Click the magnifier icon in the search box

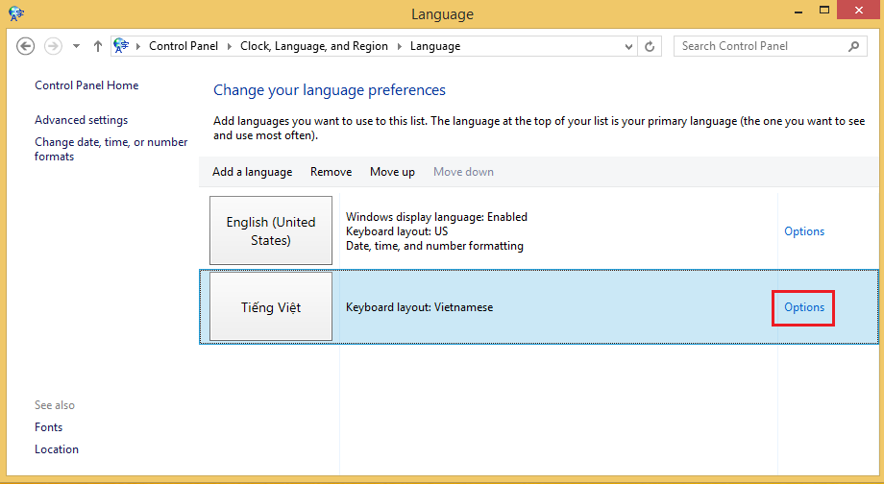(x=853, y=46)
